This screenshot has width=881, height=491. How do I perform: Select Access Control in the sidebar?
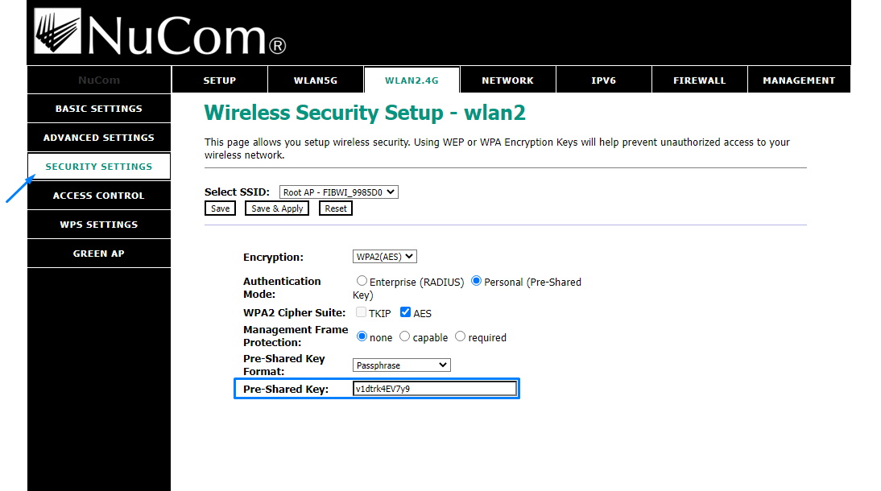point(99,196)
